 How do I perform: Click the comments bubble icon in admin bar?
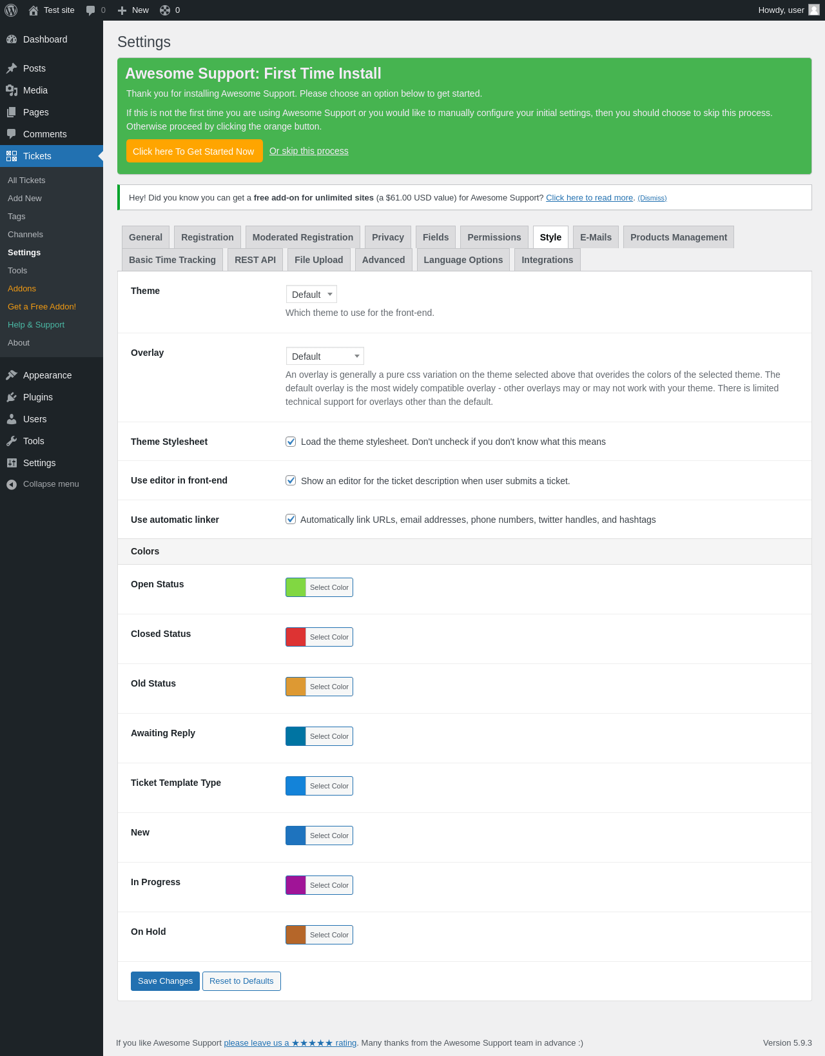[90, 10]
